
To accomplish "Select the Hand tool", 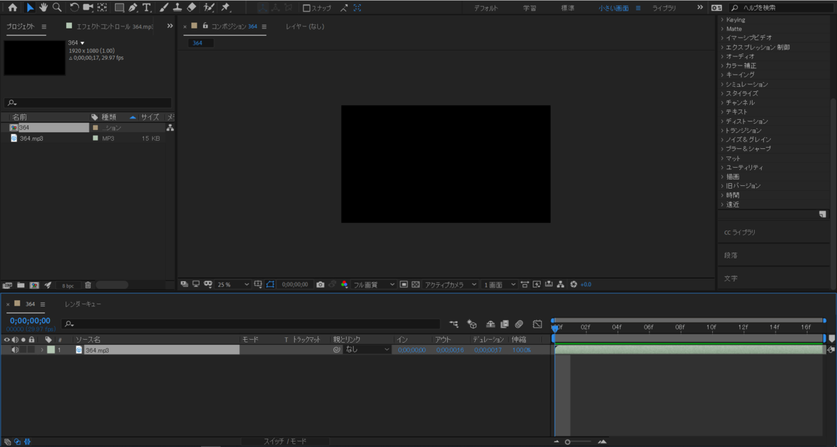I will [43, 8].
